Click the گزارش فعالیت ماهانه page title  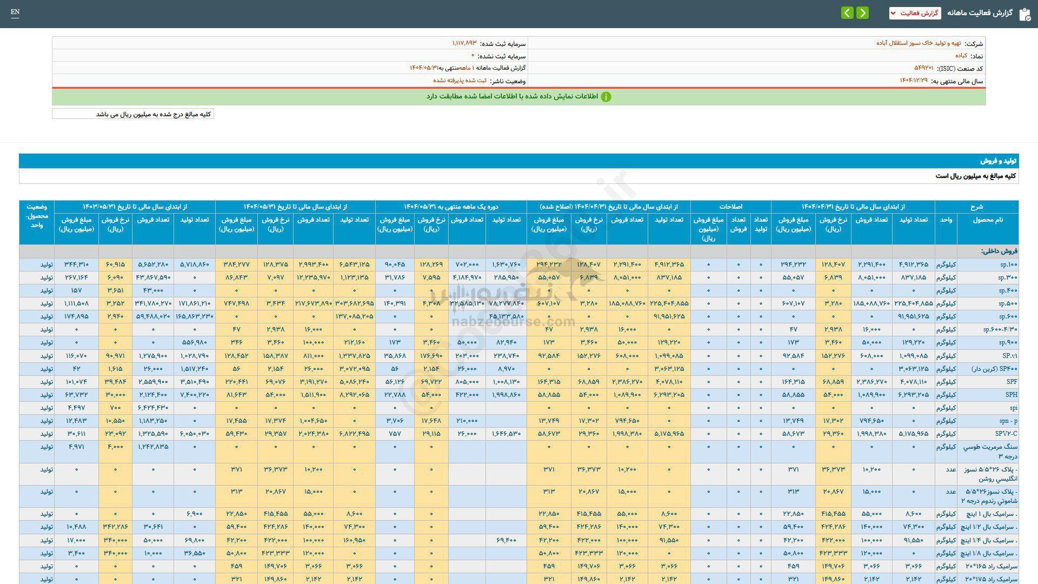979,13
